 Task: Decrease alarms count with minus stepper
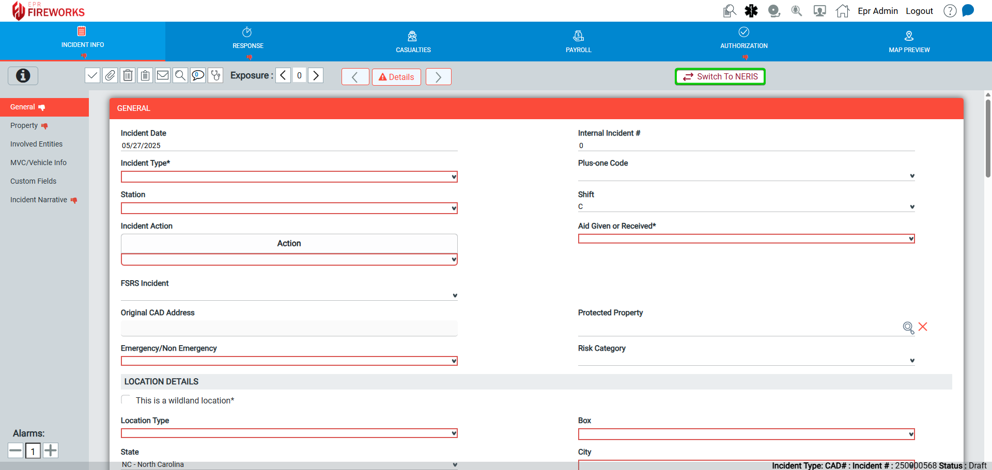[x=15, y=450]
